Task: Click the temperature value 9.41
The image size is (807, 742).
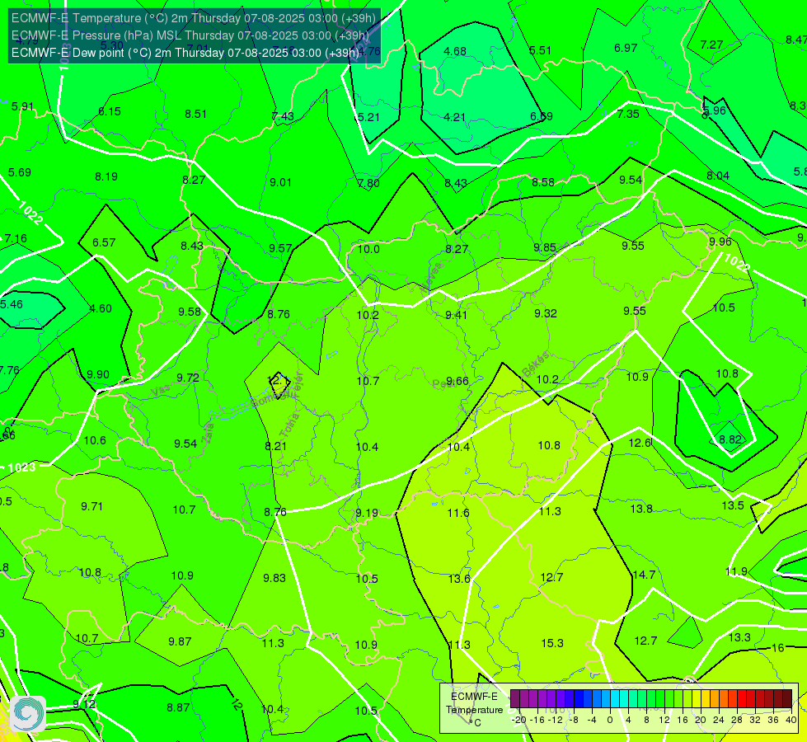Action: click(x=456, y=315)
